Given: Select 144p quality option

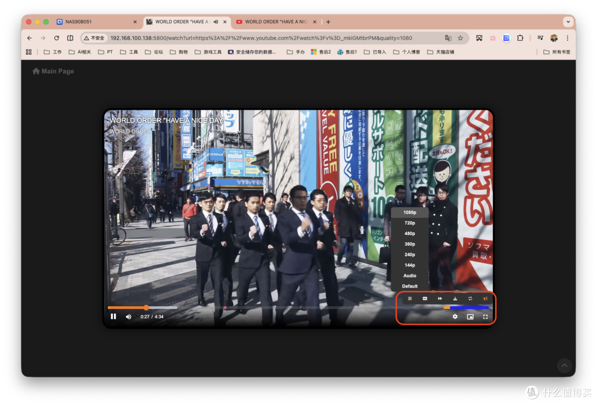Looking at the screenshot, I should point(410,265).
